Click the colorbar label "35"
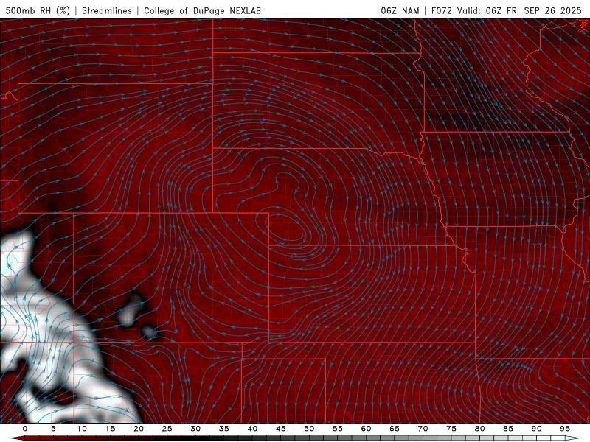 [224, 429]
